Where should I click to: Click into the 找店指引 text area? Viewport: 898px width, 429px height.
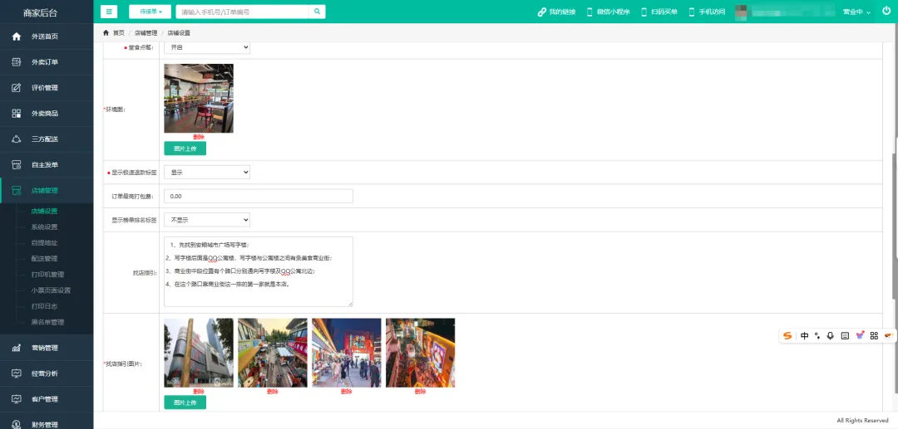coord(259,272)
